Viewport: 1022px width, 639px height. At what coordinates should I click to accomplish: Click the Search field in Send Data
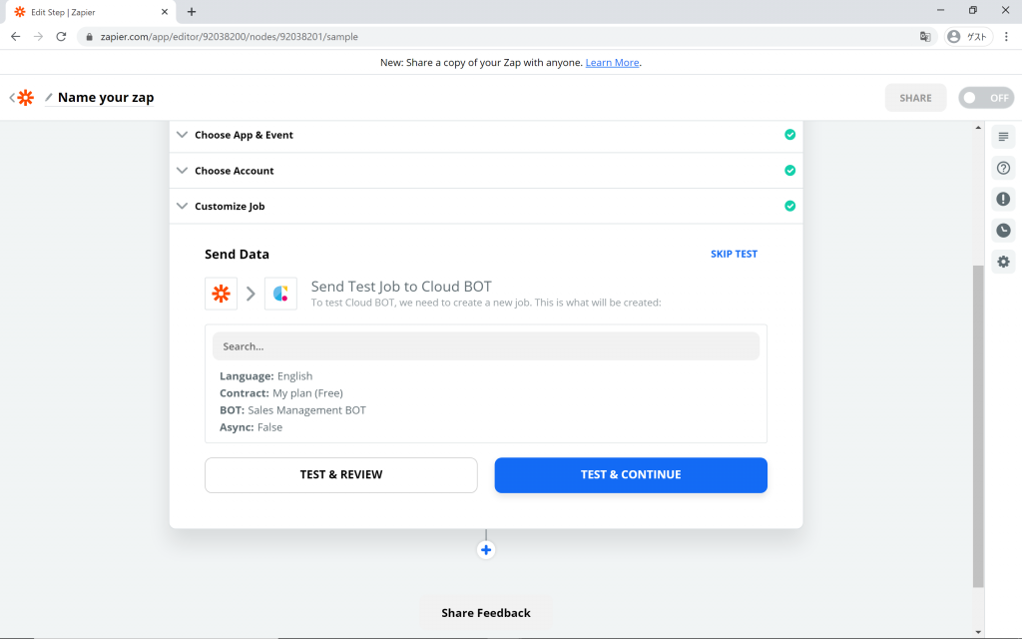(486, 346)
